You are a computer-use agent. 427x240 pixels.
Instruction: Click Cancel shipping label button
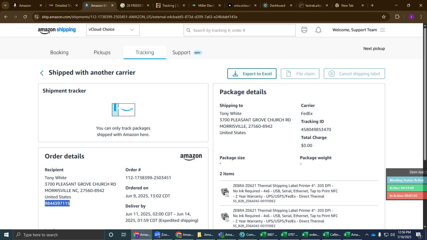(x=354, y=74)
